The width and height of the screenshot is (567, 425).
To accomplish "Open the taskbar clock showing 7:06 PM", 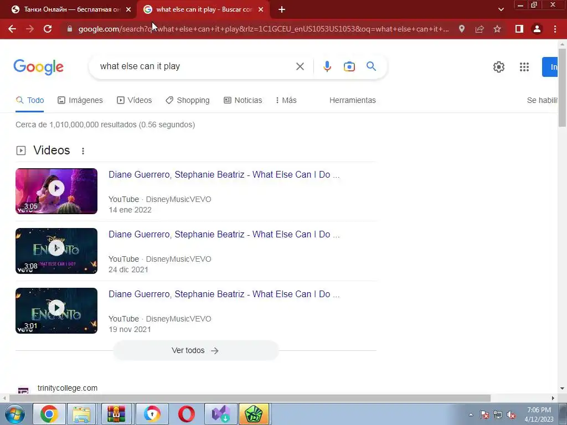I will pyautogui.click(x=539, y=414).
